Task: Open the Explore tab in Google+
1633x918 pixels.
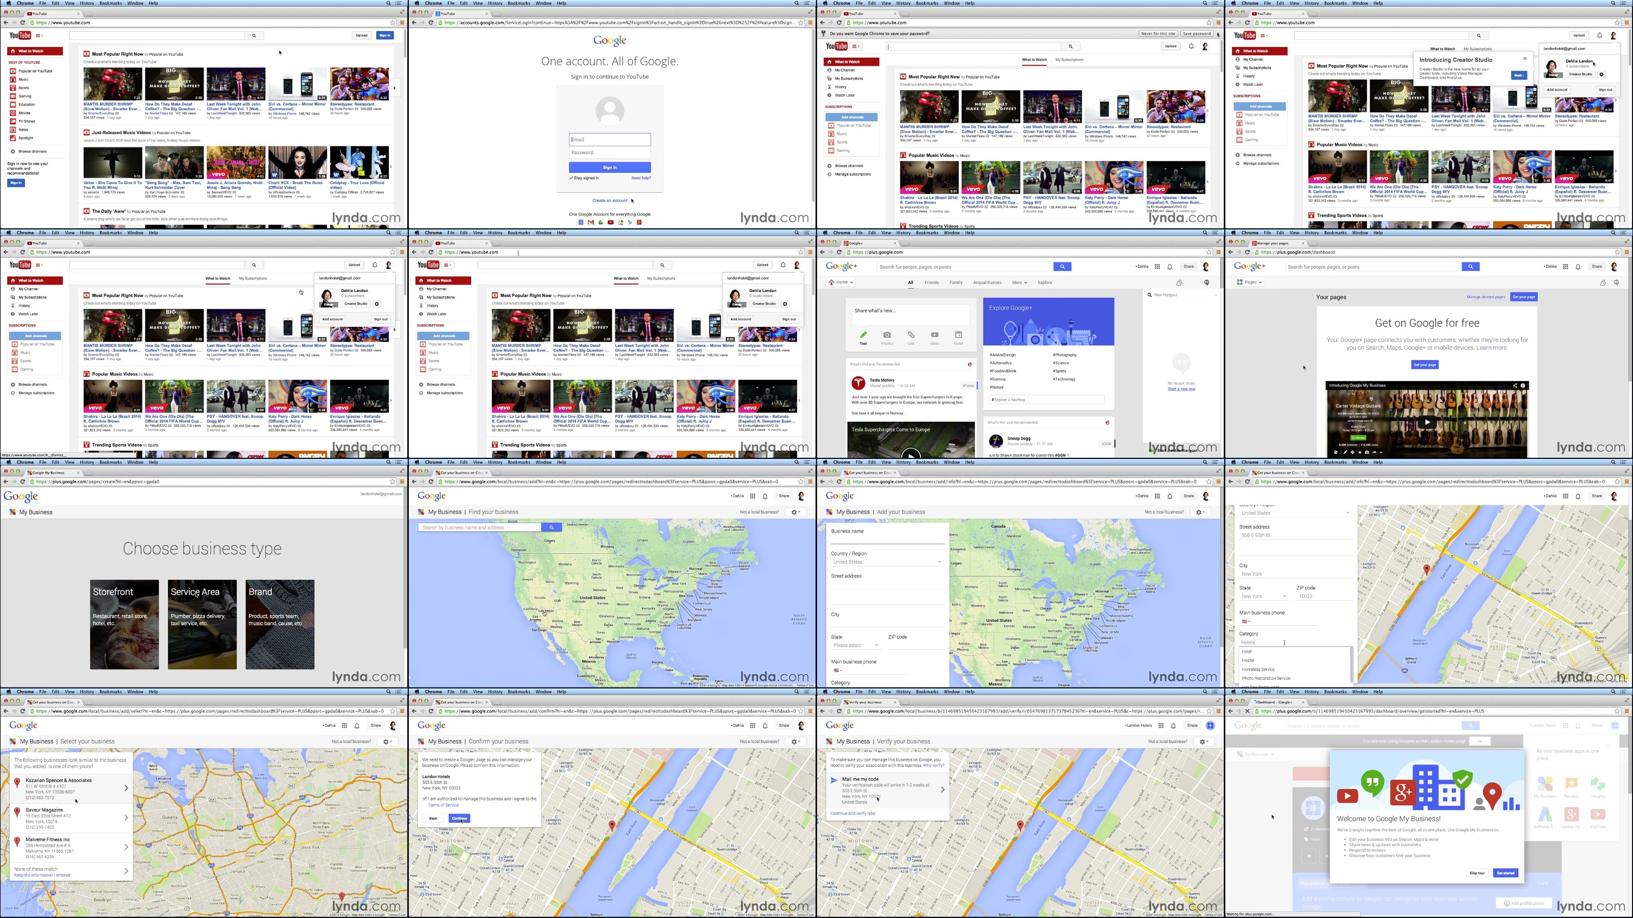Action: click(1045, 283)
